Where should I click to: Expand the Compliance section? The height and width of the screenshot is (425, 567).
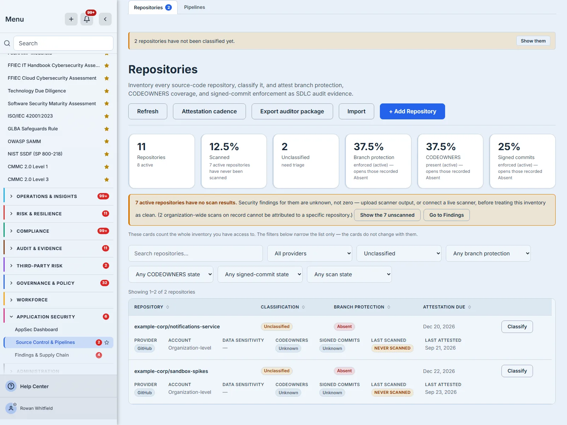[59, 231]
